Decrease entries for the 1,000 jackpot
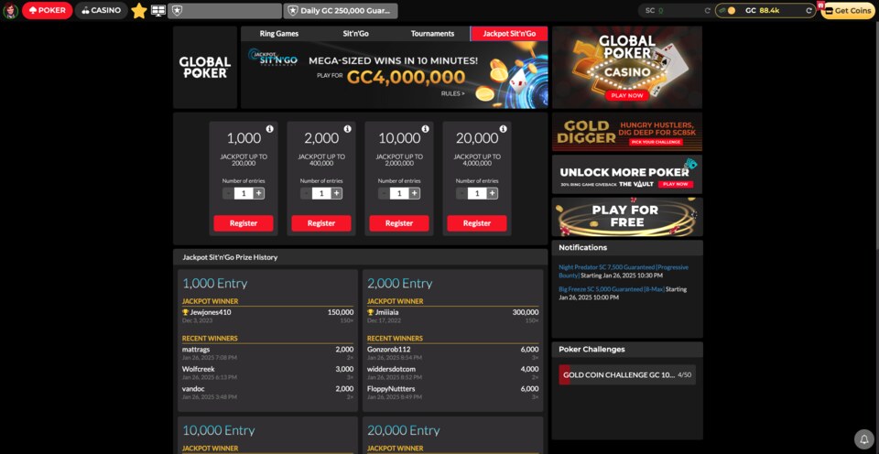This screenshot has width=879, height=454. click(228, 193)
